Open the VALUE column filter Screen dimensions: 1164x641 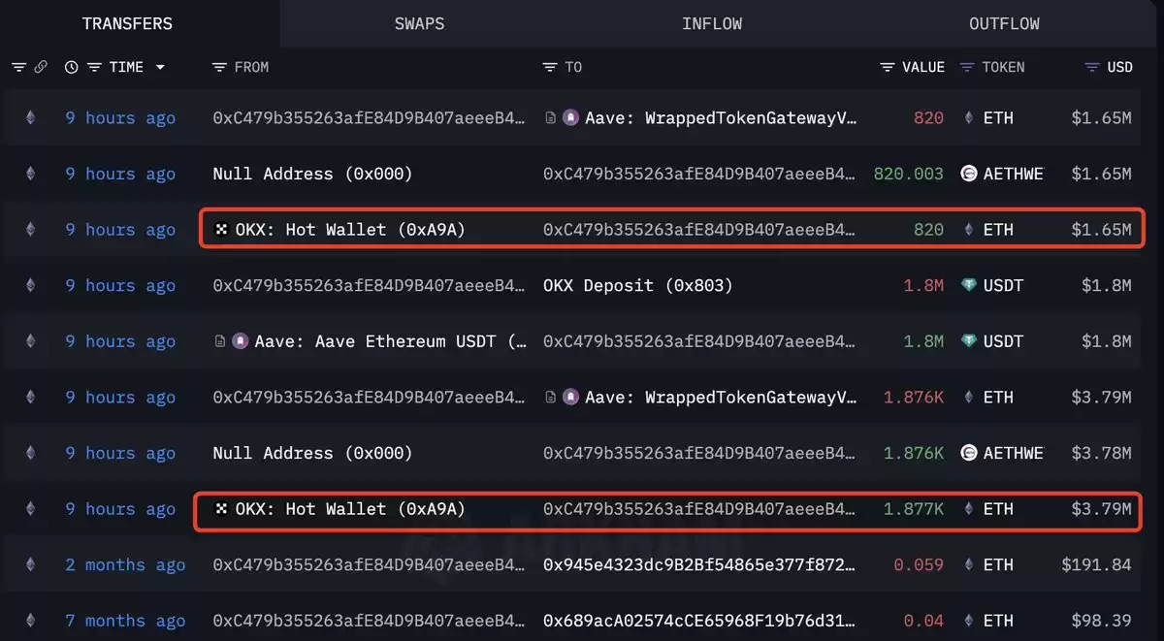[x=888, y=67]
